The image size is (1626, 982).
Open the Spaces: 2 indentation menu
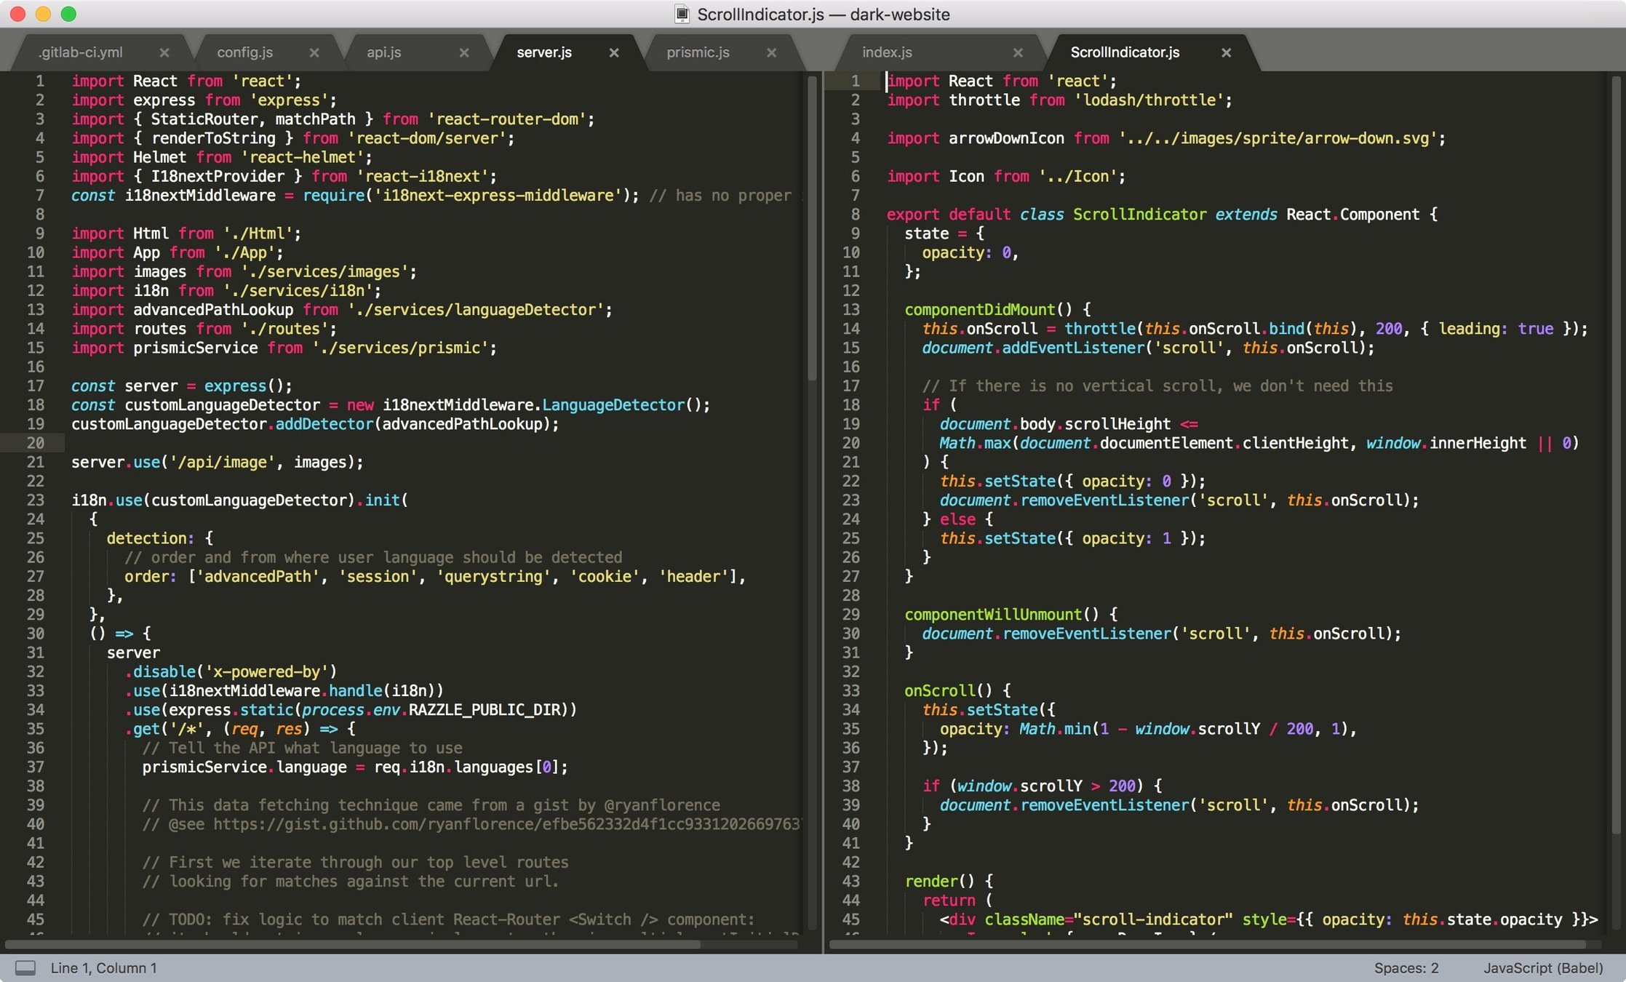click(x=1406, y=967)
